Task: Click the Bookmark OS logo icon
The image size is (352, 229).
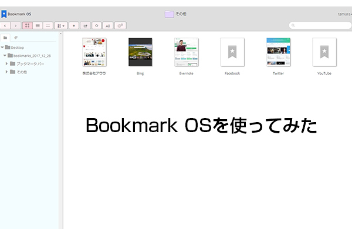Action: tap(4, 14)
